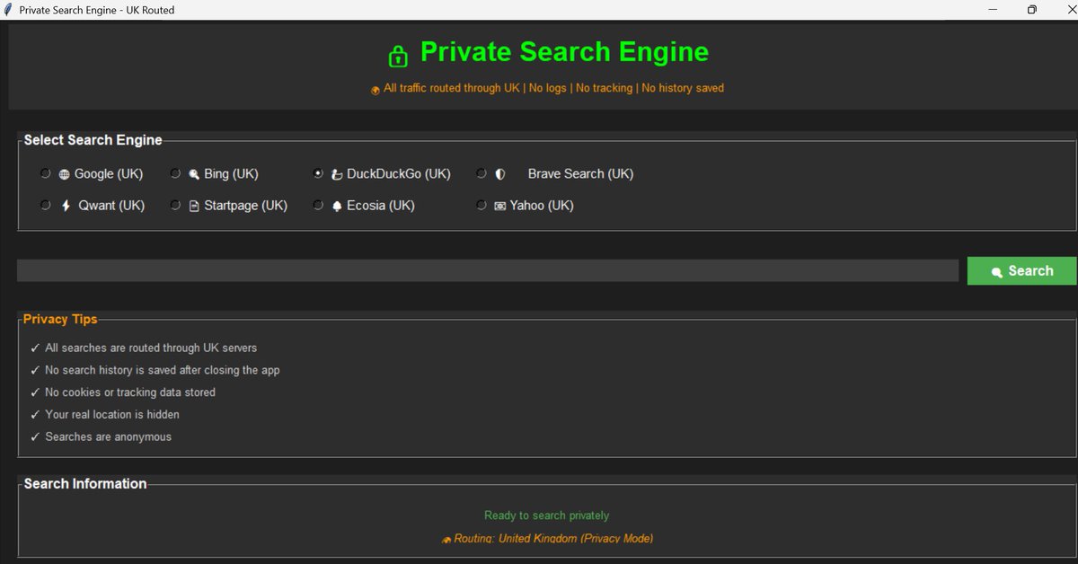Click the Ecosia tree icon

(x=337, y=206)
